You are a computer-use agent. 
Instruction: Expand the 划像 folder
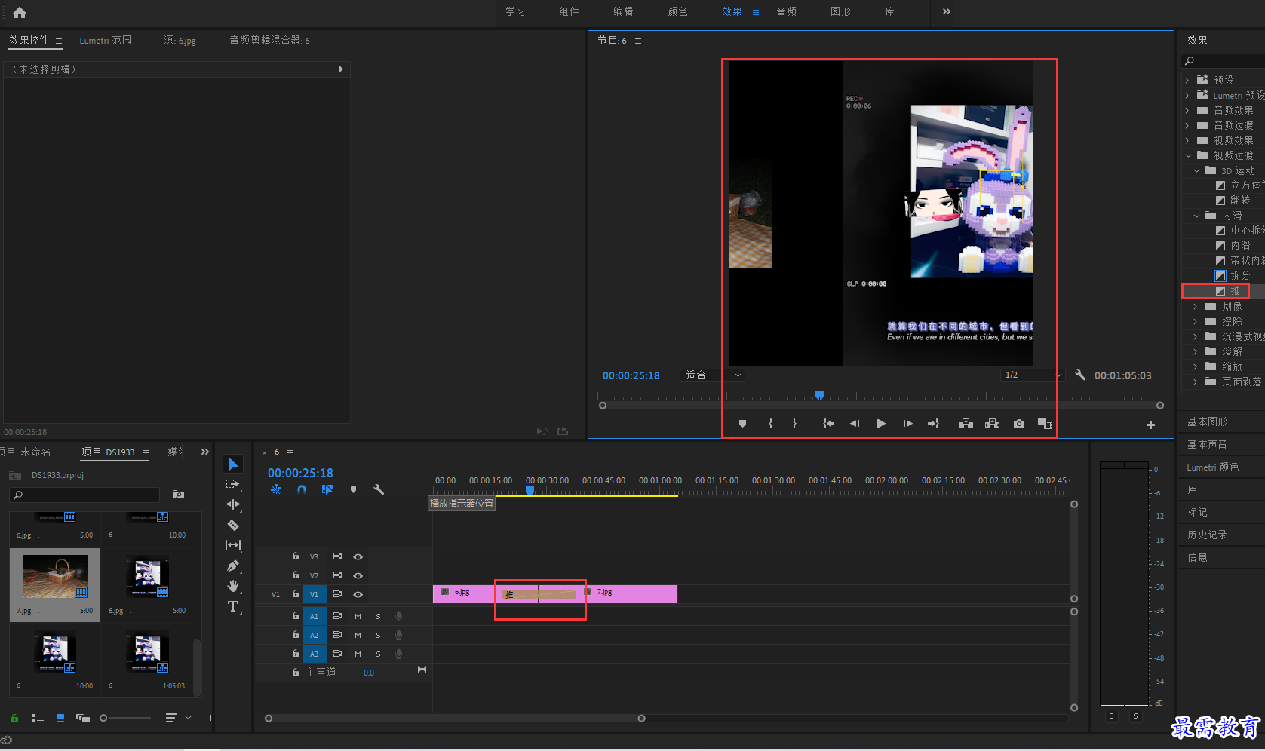pos(1196,306)
